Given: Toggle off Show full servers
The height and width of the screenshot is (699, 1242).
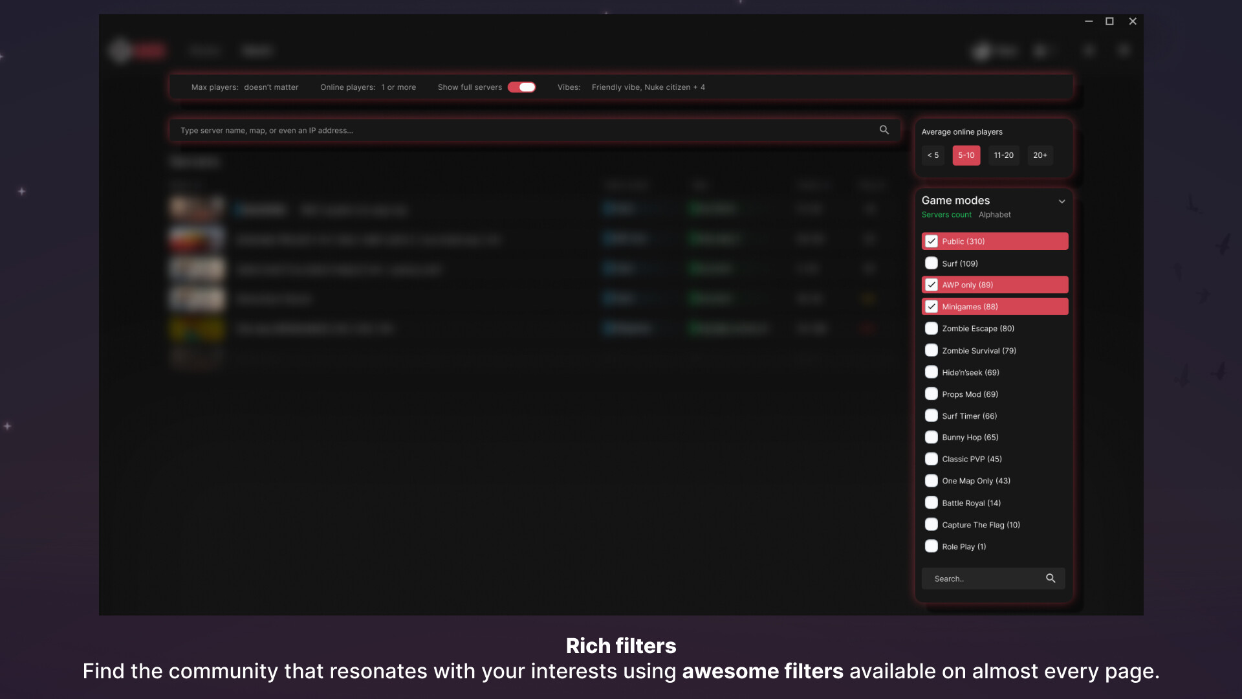Looking at the screenshot, I should click(x=521, y=87).
